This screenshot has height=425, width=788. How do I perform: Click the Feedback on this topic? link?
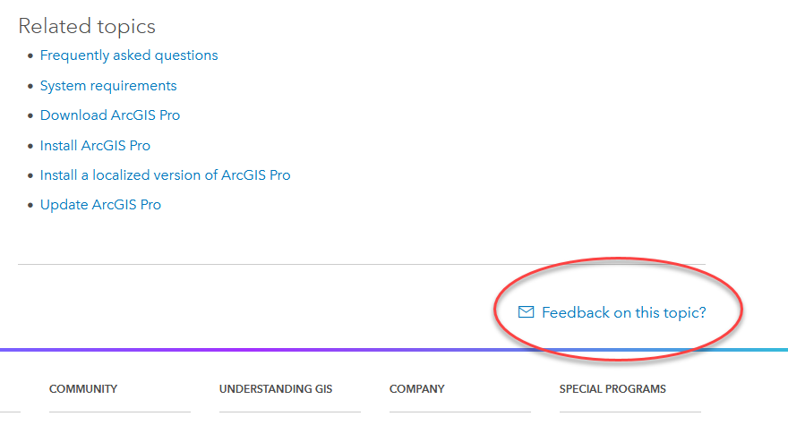click(x=623, y=312)
